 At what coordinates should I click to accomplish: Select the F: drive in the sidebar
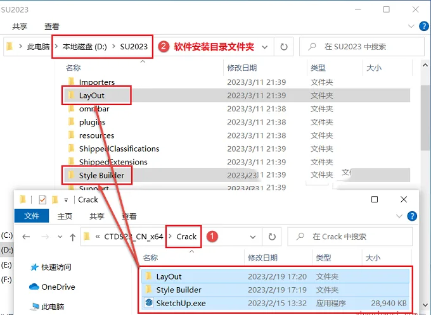6,280
